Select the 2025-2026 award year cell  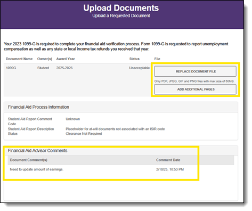64,68
